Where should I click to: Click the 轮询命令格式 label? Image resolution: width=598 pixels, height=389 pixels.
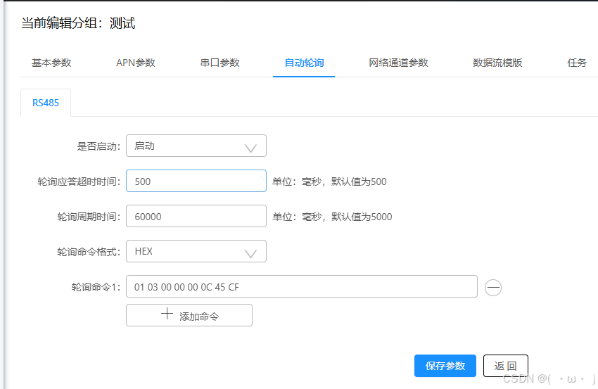[x=89, y=252]
